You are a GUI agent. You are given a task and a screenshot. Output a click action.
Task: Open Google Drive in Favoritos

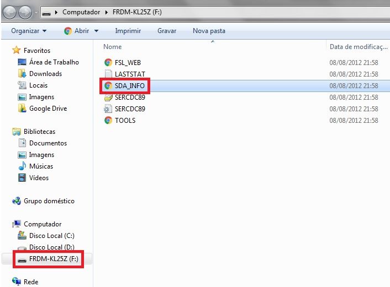pos(48,109)
